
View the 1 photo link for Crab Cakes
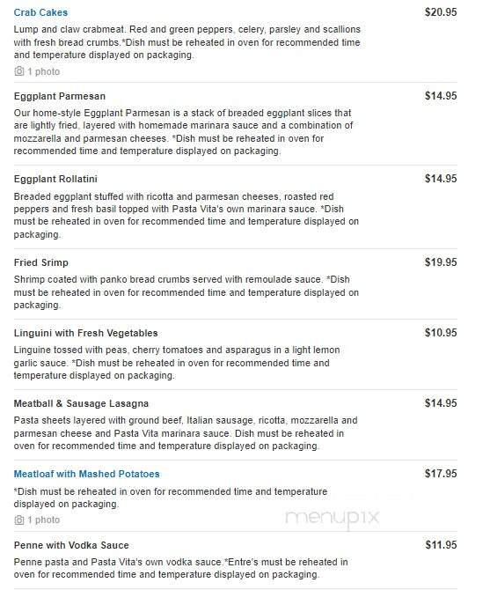44,71
